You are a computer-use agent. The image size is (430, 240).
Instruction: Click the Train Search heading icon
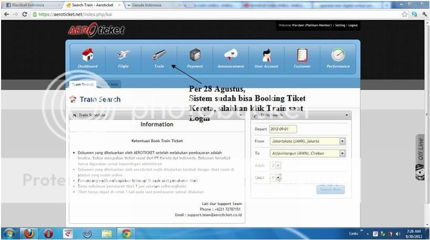[73, 99]
